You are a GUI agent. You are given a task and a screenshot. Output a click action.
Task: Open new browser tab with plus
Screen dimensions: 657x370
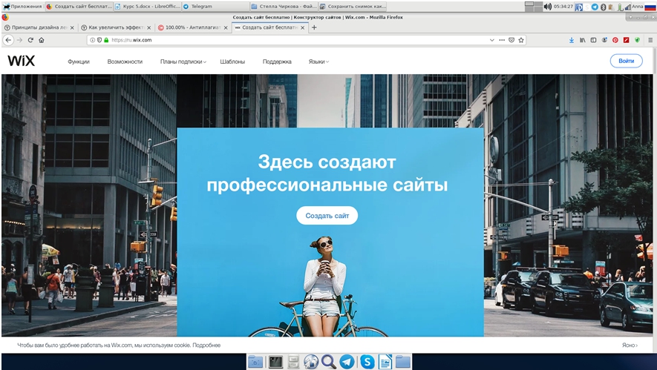314,27
